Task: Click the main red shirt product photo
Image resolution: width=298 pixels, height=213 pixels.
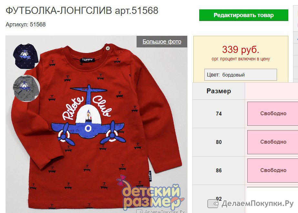Action: [x=96, y=124]
